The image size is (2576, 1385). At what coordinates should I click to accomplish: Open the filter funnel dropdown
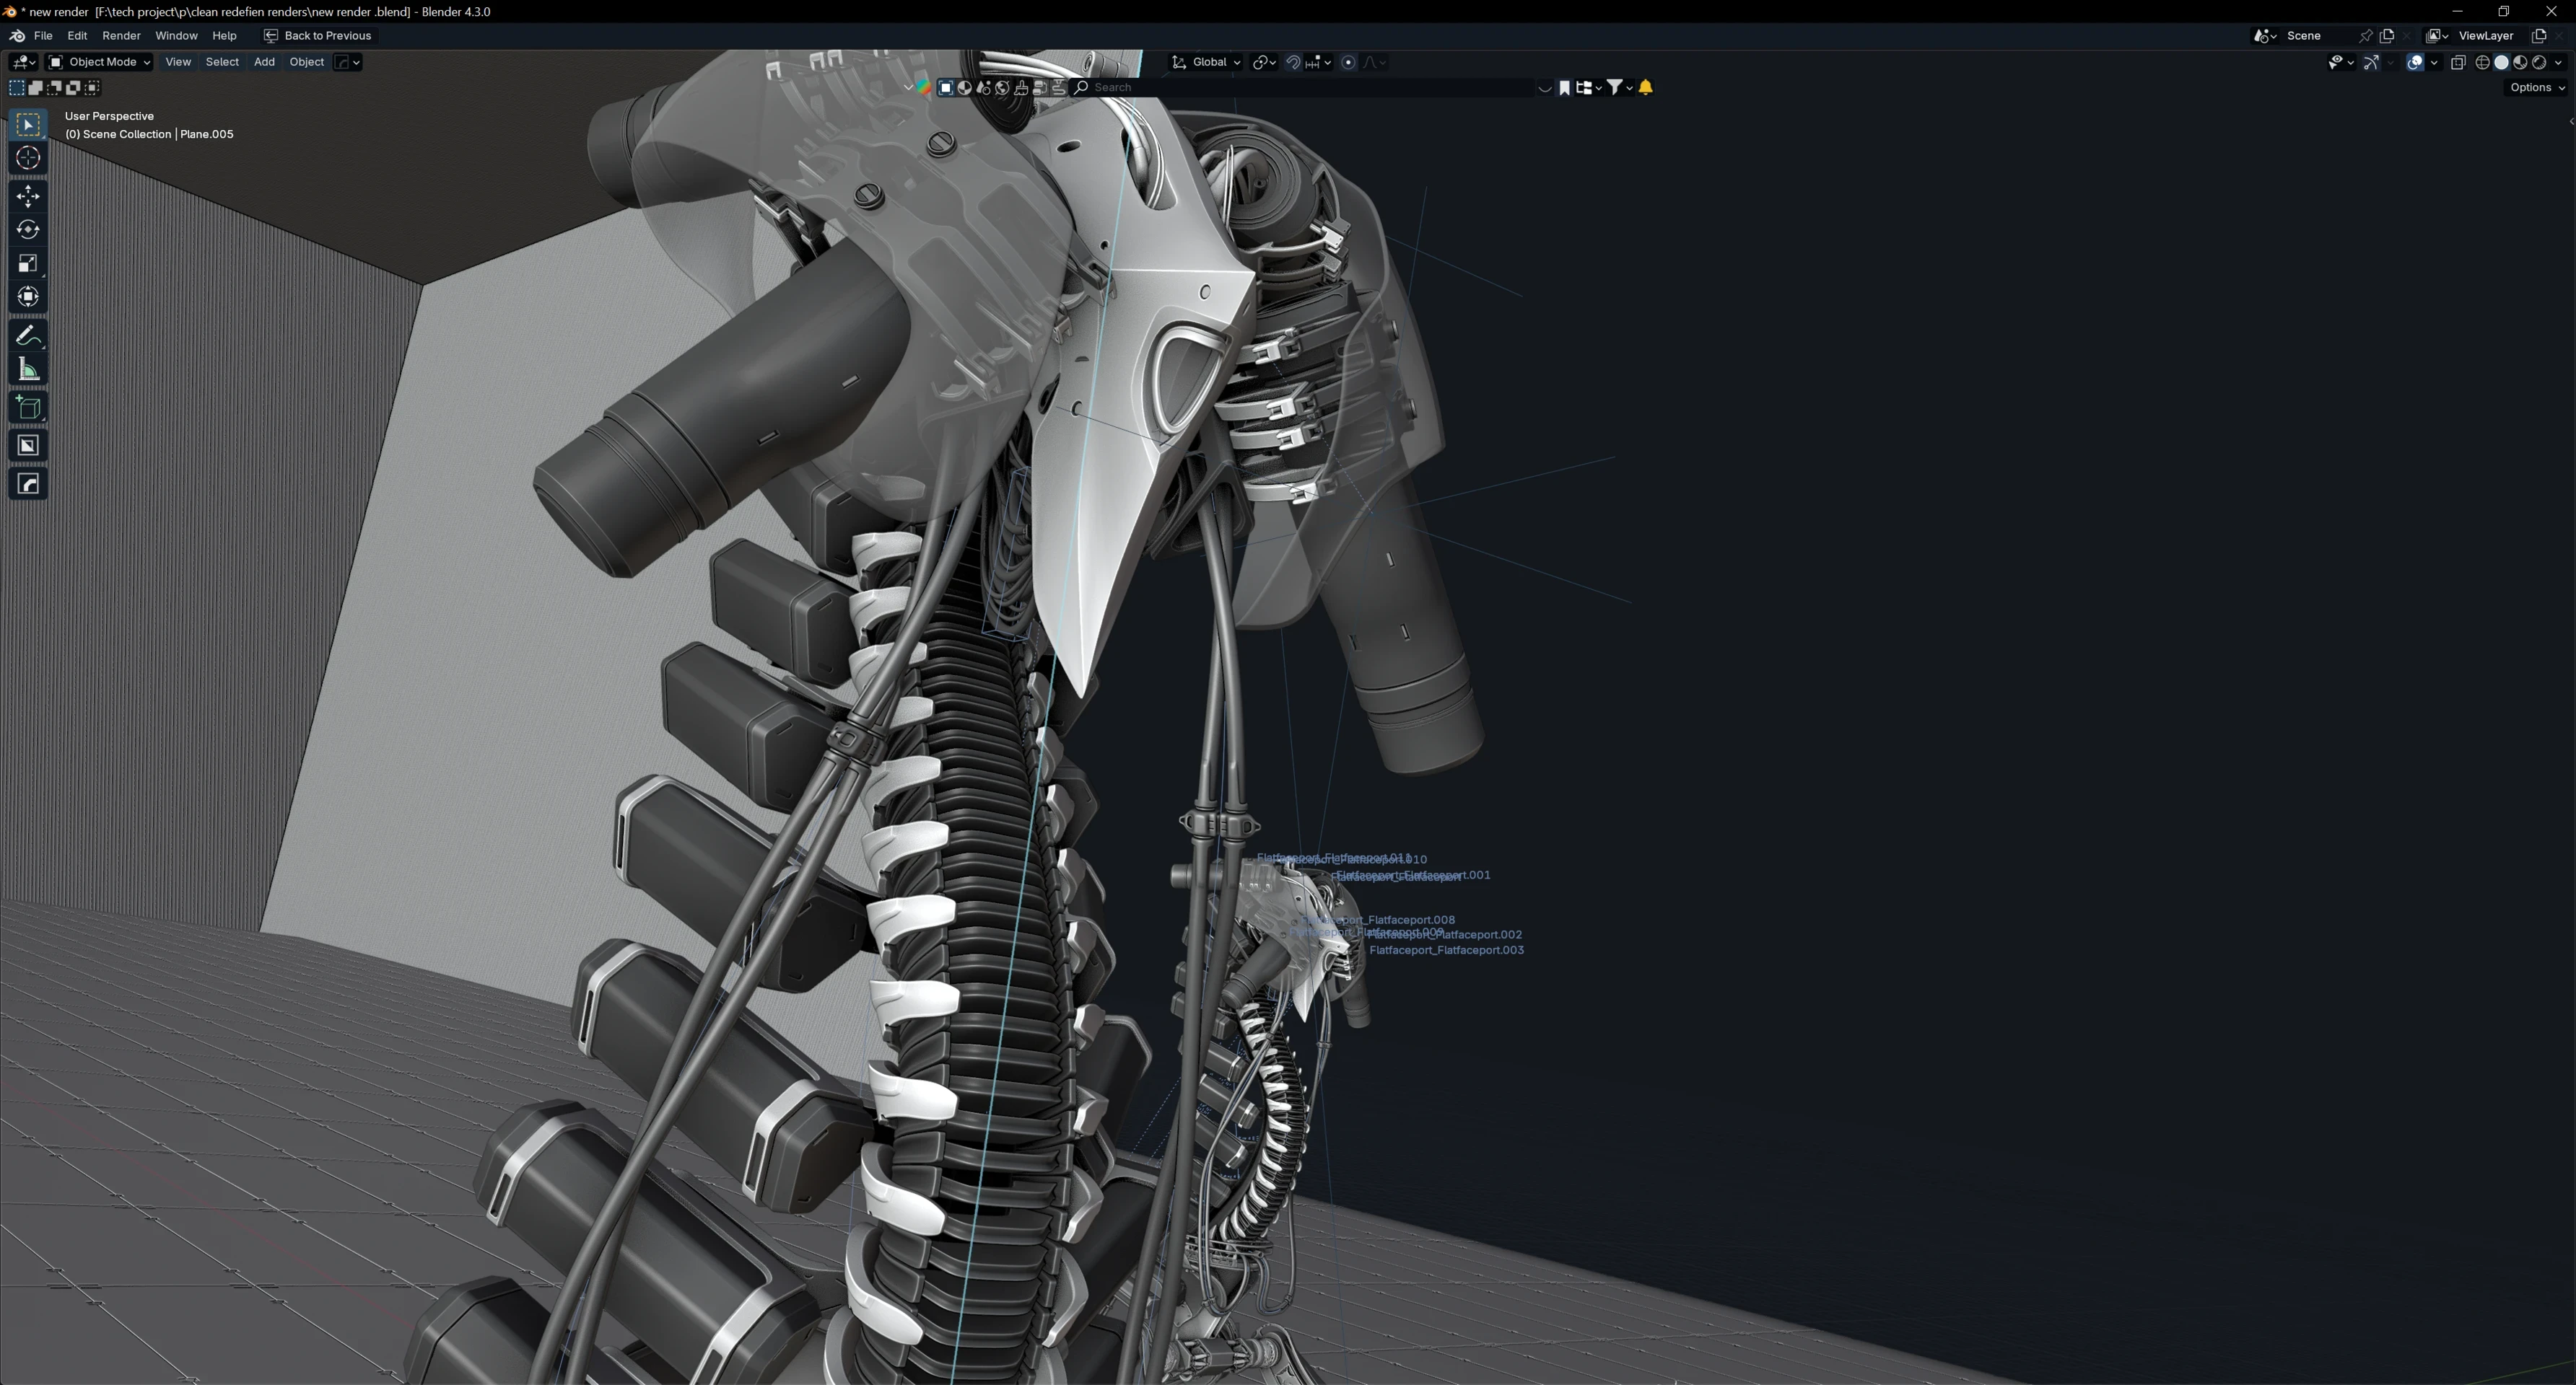point(1618,88)
